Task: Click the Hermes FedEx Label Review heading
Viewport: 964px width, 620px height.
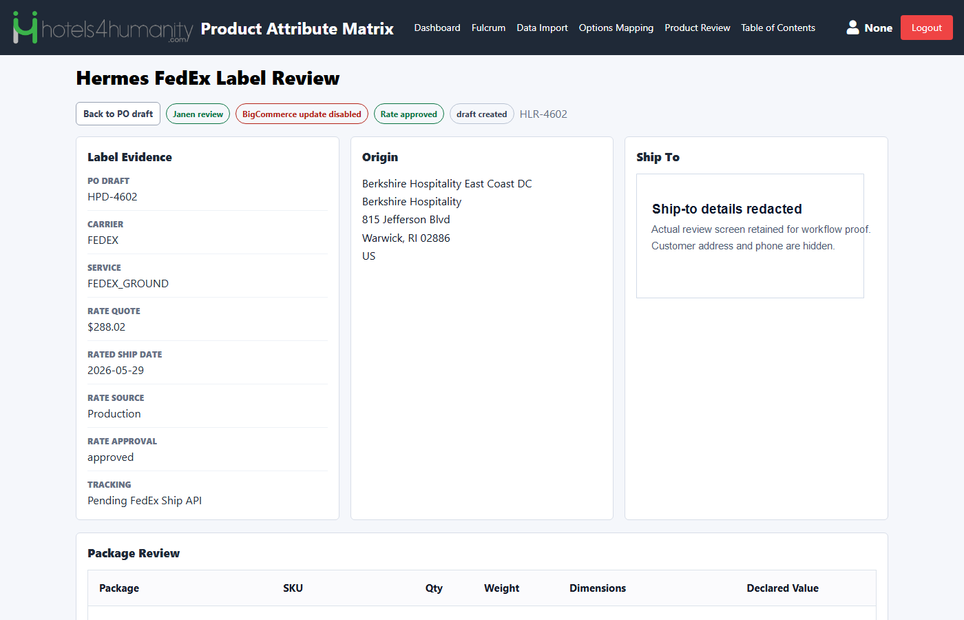Action: click(208, 79)
